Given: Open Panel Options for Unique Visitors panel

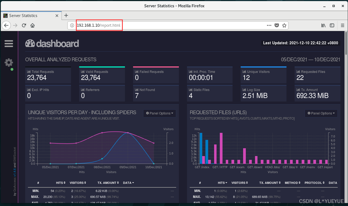Looking at the screenshot, I should click(x=160, y=113).
